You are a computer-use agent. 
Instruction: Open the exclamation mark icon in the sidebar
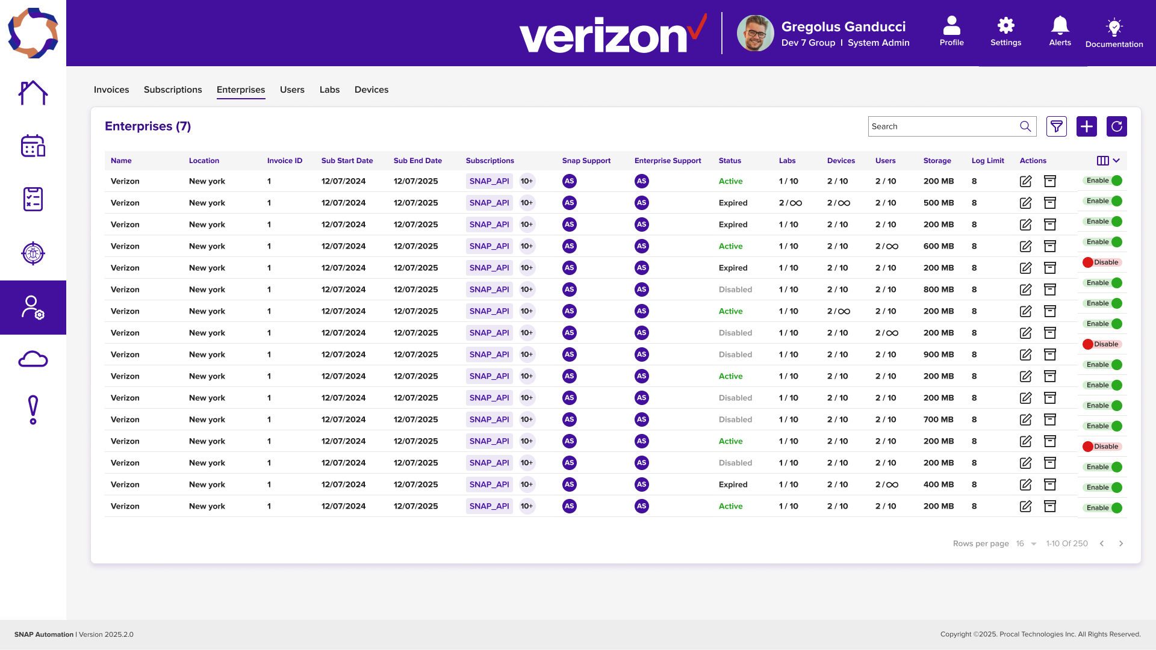click(33, 410)
